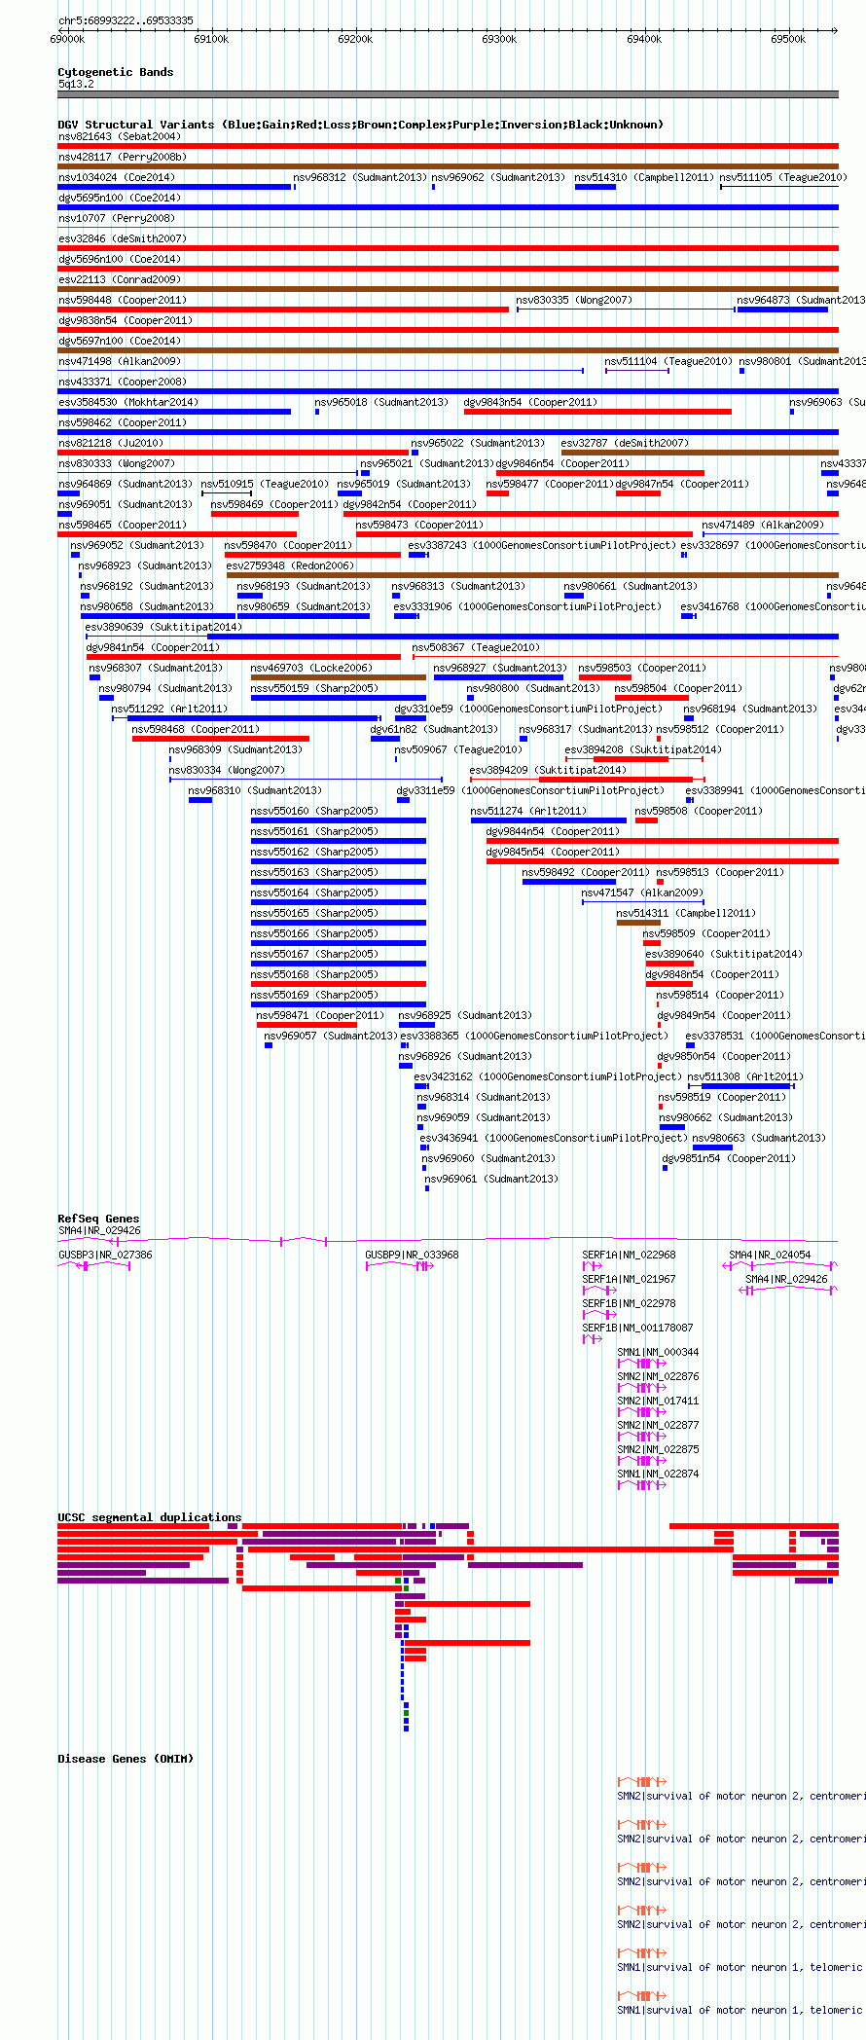Image resolution: width=866 pixels, height=2040 pixels.
Task: Select gene SMN2|NM_022876
Action: click(658, 1376)
